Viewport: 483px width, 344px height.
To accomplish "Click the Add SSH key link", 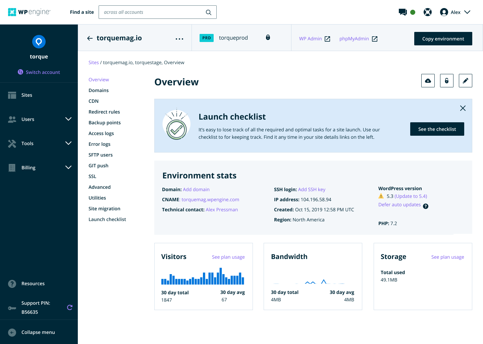I will 312,189.
